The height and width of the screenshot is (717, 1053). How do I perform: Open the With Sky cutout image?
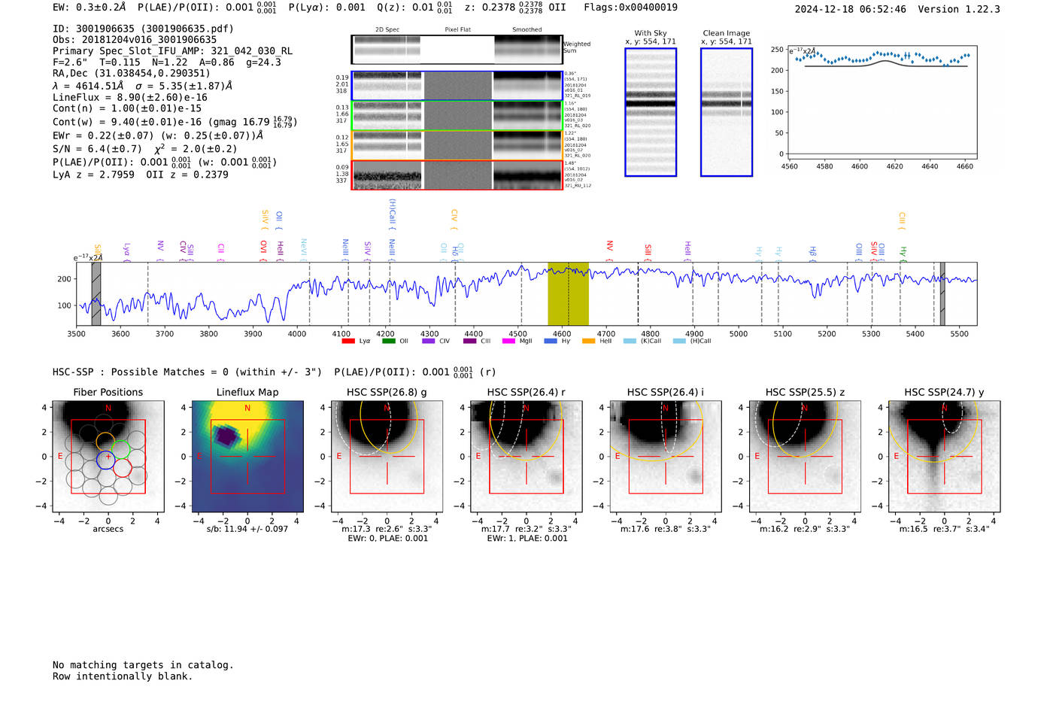click(x=651, y=112)
